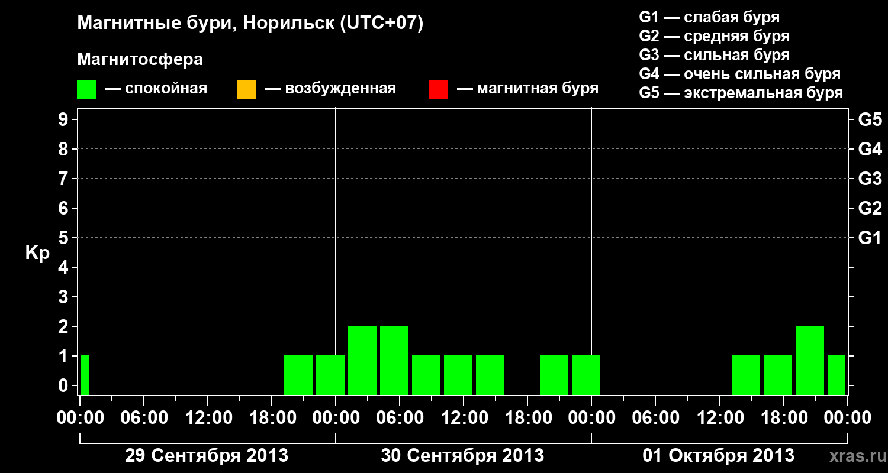The width and height of the screenshot is (888, 473).
Task: Click the 'G2 — средняя буря' legend line
Action: coord(715,36)
